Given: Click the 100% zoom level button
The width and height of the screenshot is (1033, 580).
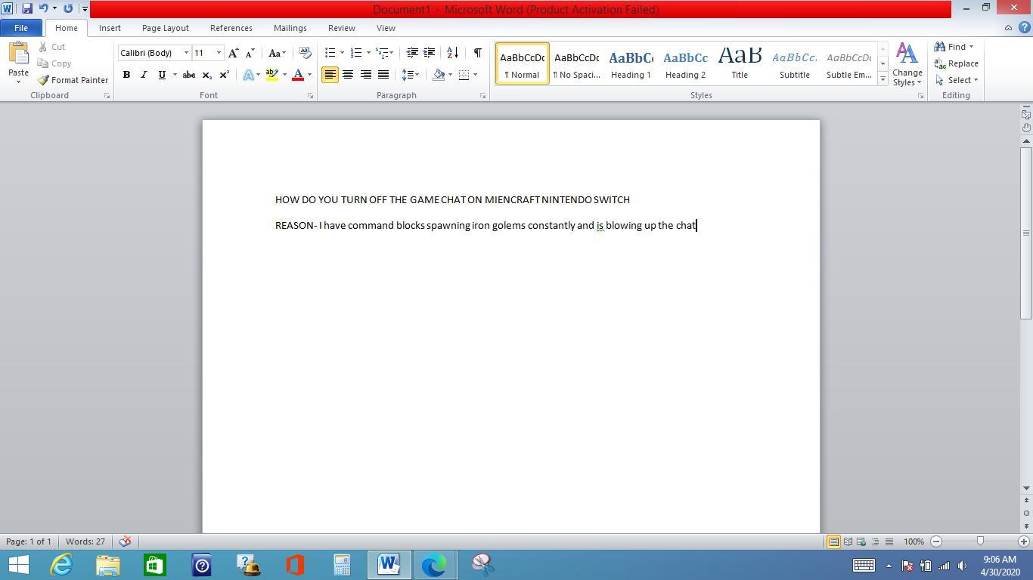Looking at the screenshot, I should coord(914,541).
